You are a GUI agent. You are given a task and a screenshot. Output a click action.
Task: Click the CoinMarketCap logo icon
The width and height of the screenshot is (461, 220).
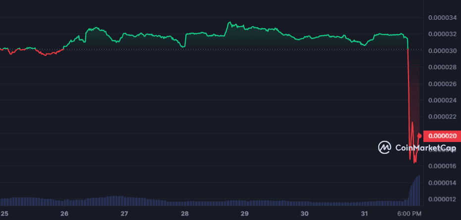385,147
